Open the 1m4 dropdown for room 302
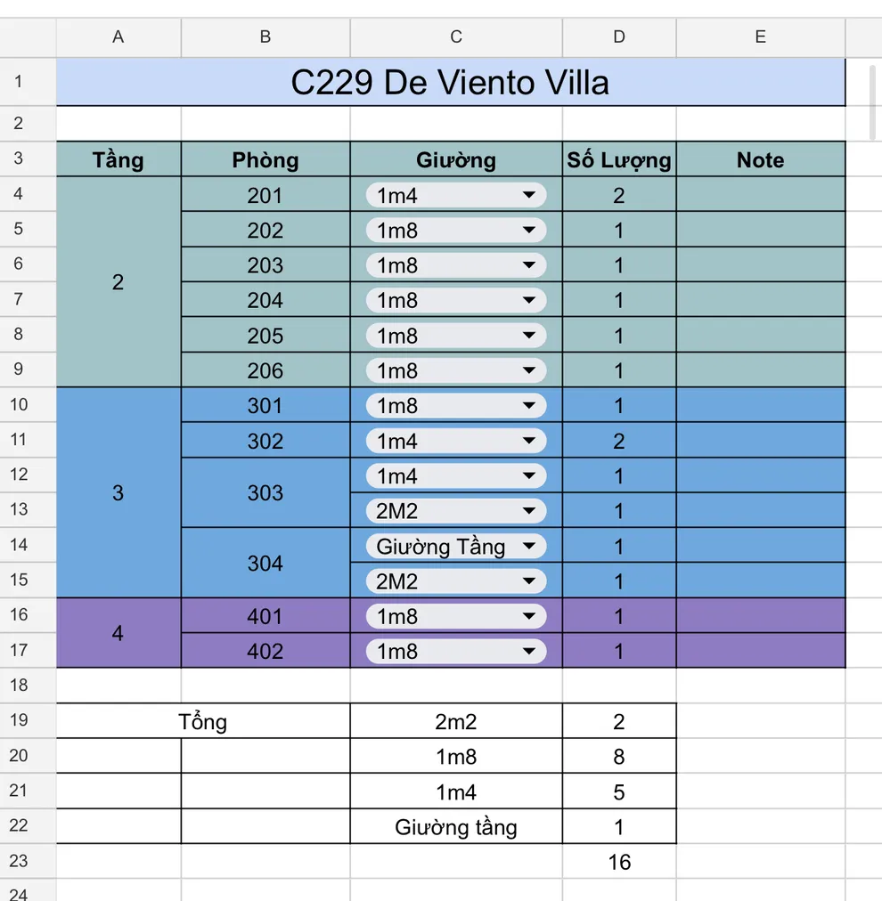The height and width of the screenshot is (901, 882). pos(529,441)
